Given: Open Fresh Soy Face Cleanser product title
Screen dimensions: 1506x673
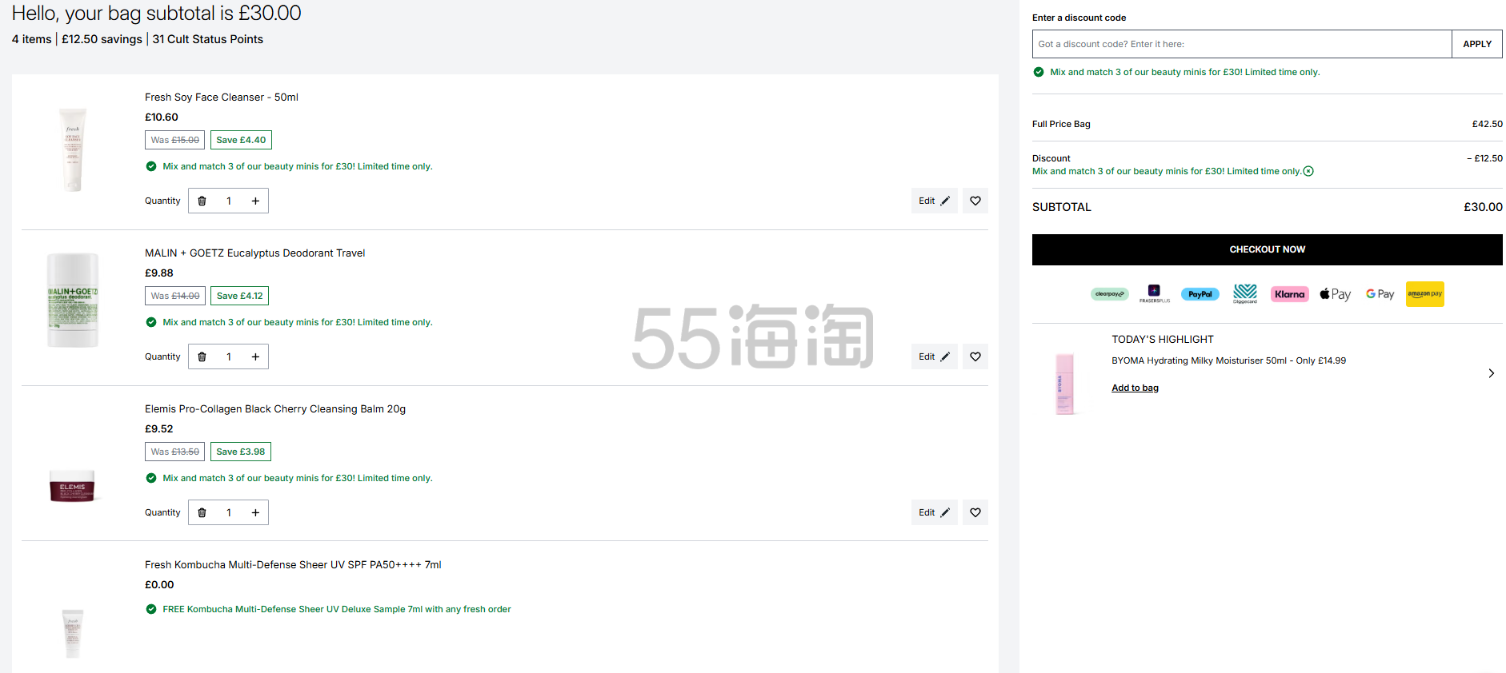Looking at the screenshot, I should pos(222,98).
